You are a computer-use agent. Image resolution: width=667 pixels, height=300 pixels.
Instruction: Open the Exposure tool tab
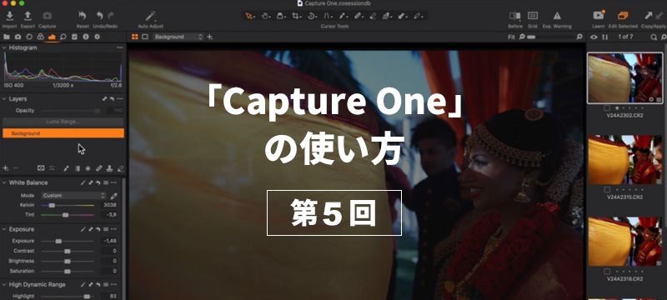[x=52, y=37]
